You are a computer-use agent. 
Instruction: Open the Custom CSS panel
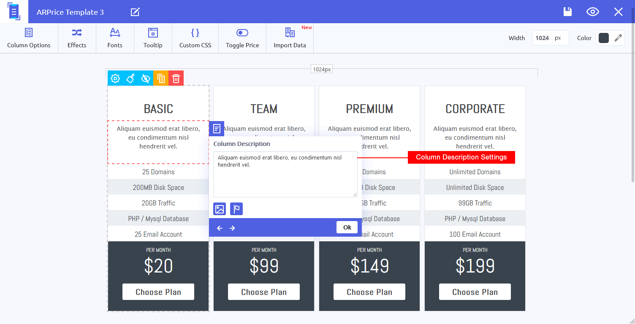pos(195,38)
